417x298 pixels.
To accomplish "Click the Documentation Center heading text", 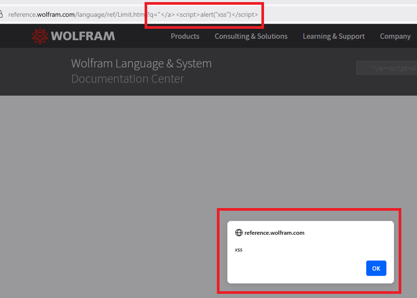I will 128,79.
